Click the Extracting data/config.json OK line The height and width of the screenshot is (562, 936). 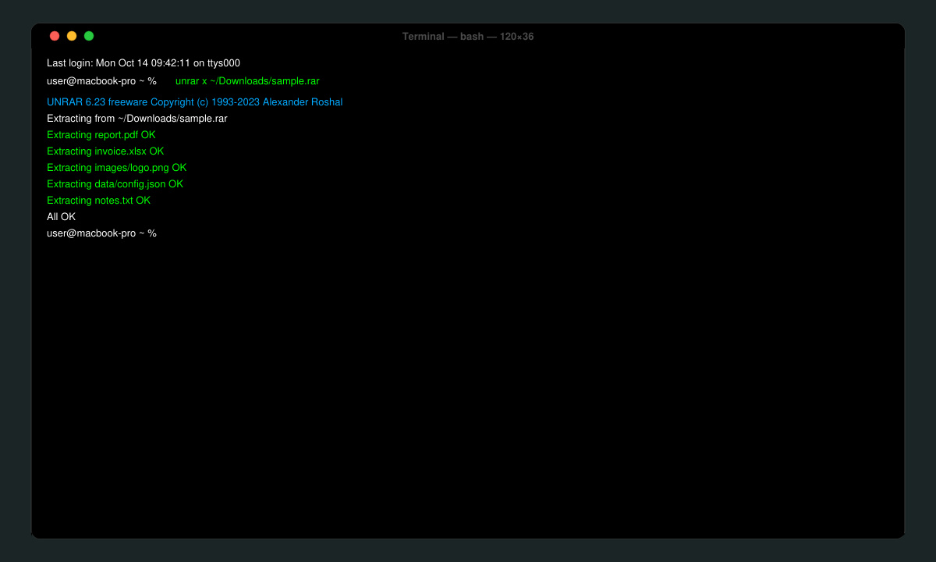coord(115,184)
